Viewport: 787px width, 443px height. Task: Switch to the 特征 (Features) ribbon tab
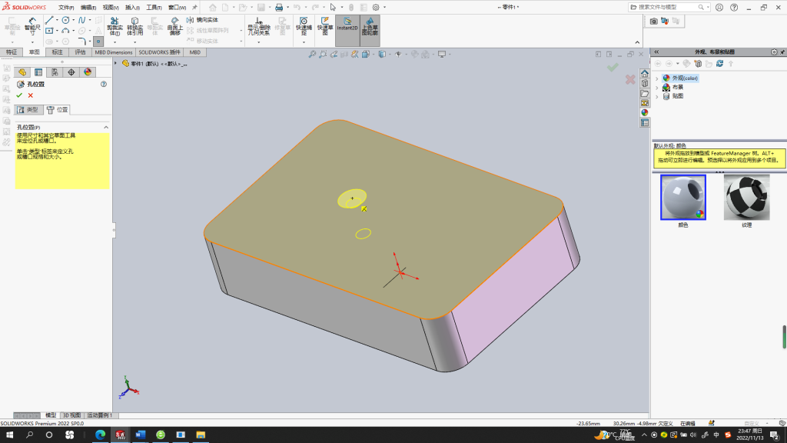(11, 52)
